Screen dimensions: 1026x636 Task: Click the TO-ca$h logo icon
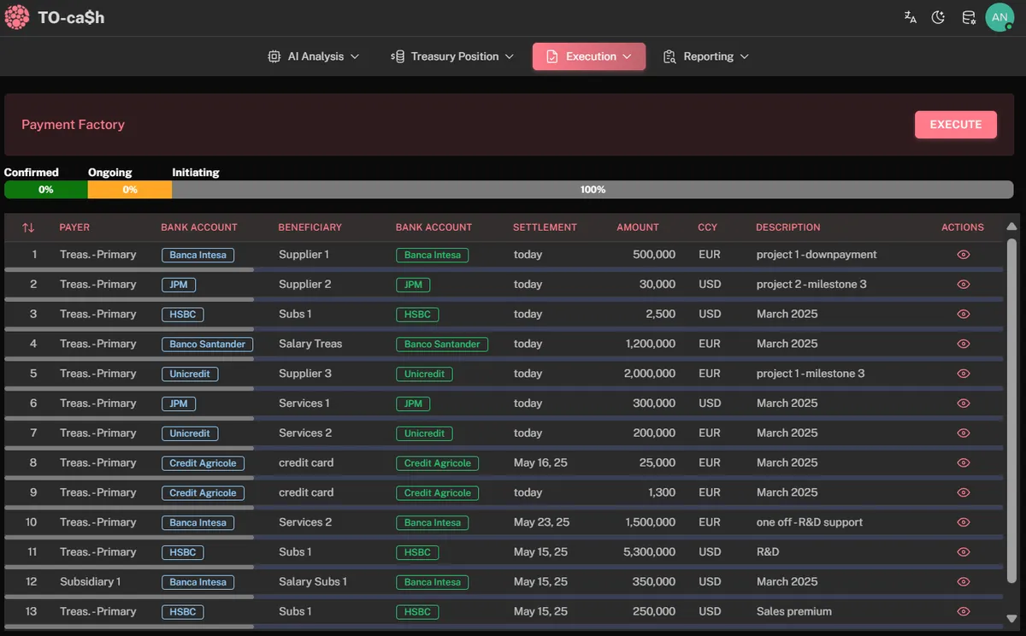tap(17, 17)
